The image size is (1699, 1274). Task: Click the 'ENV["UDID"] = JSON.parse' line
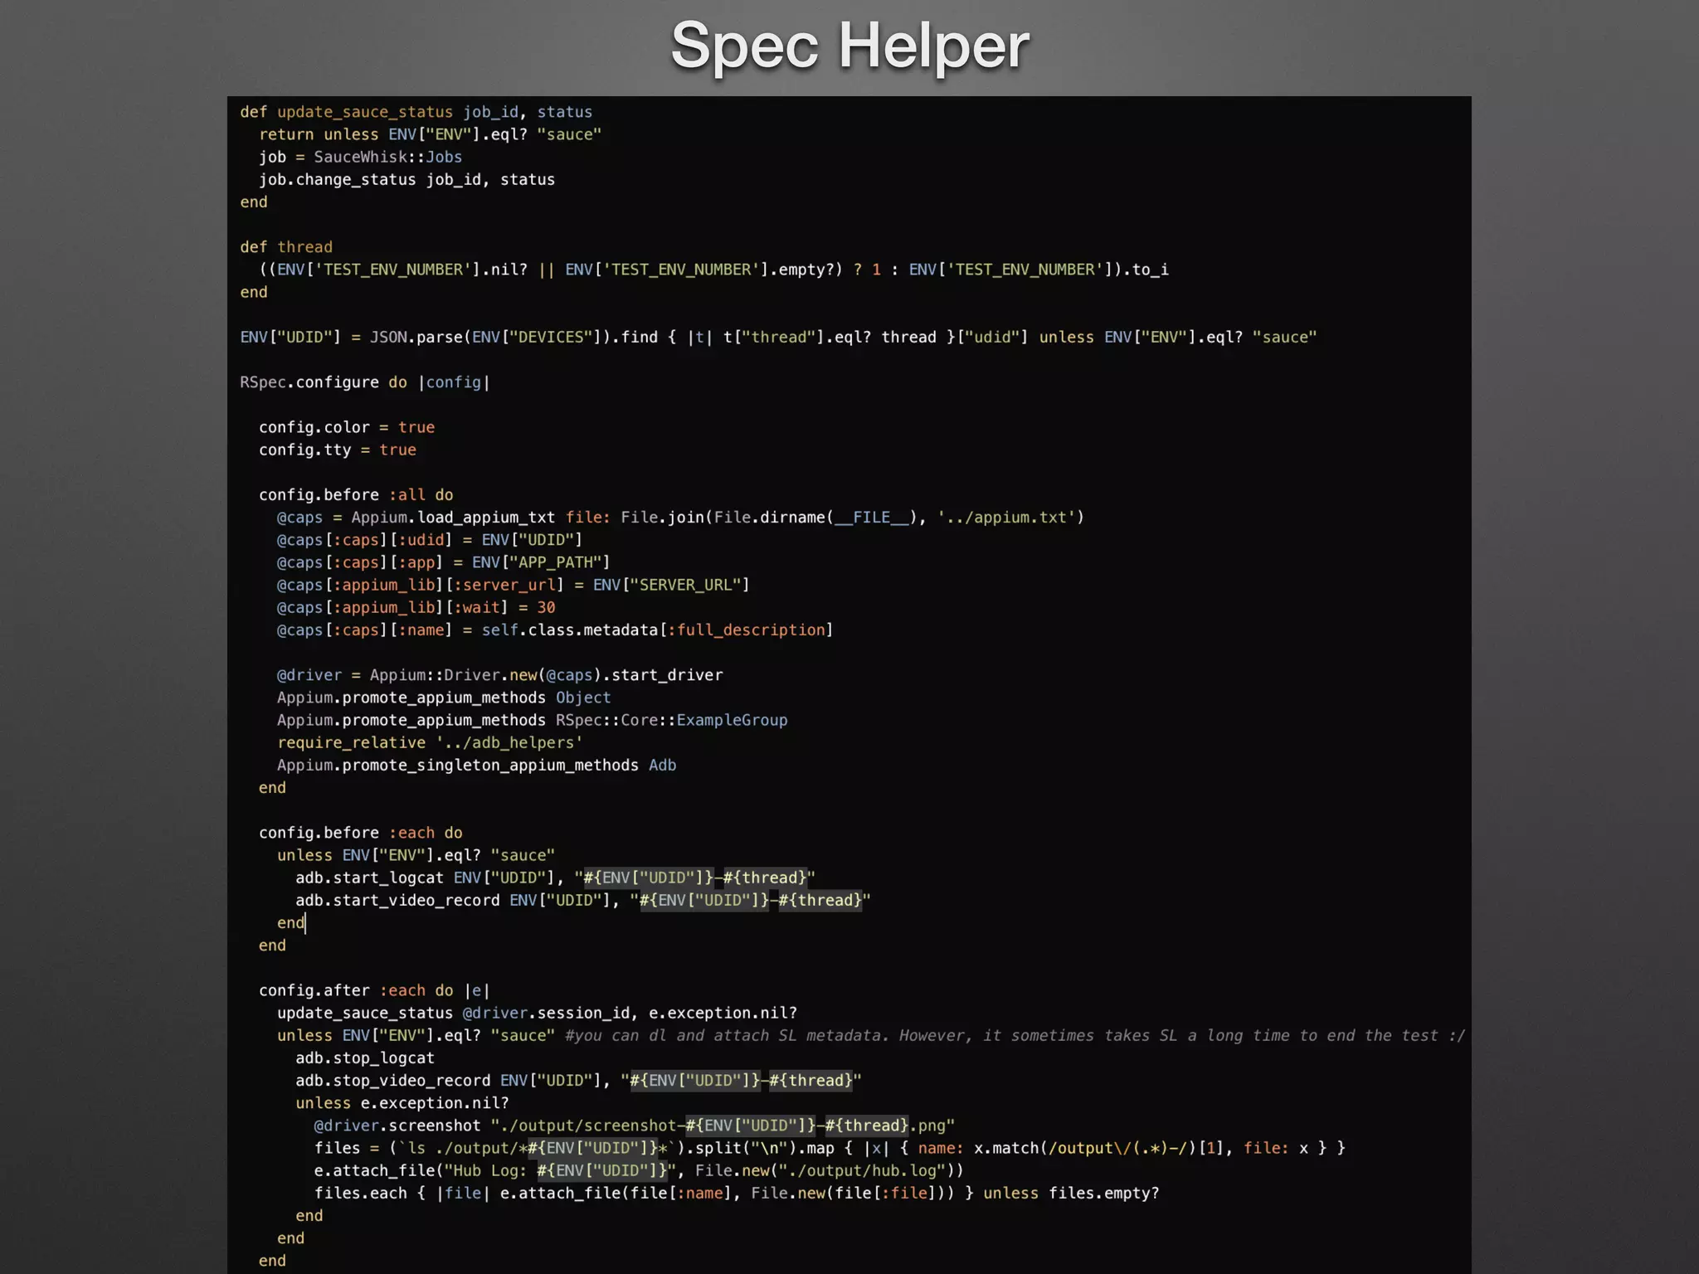(778, 338)
